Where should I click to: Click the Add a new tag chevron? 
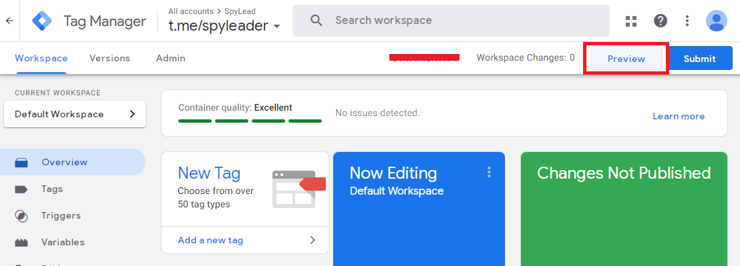pos(313,240)
